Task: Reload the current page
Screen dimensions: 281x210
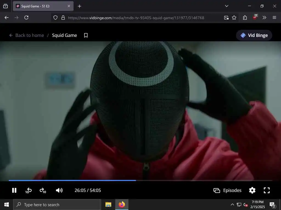Action: (x=26, y=17)
